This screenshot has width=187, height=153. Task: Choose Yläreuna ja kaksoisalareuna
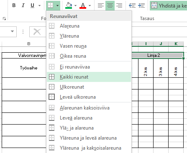(x=89, y=148)
